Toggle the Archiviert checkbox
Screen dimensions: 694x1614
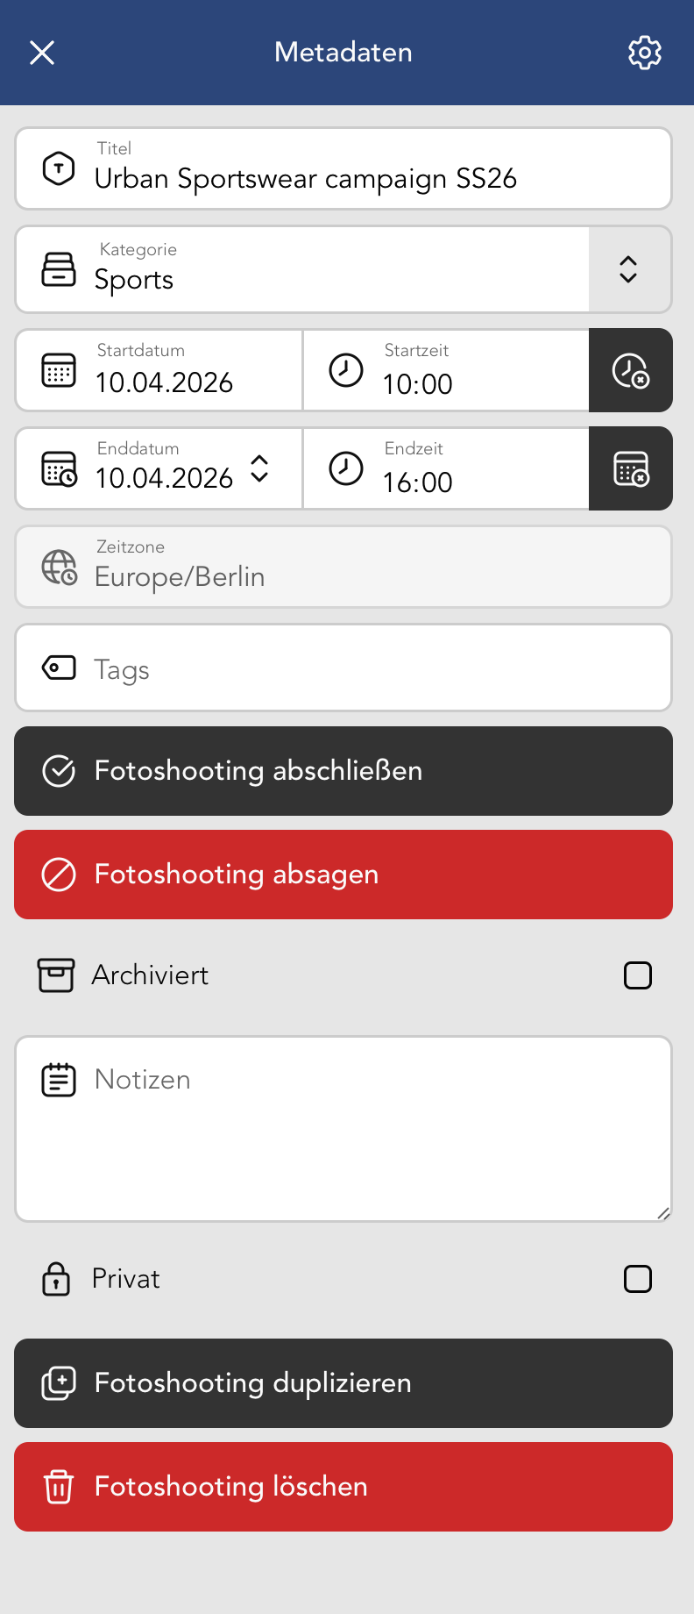tap(637, 975)
